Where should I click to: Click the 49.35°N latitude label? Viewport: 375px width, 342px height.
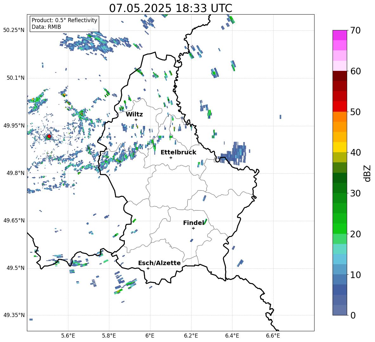coord(14,315)
